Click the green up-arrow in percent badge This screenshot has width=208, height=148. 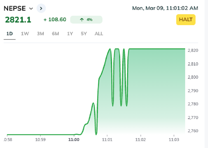(82, 20)
